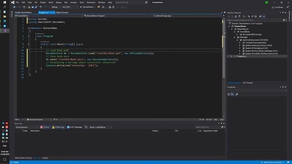Expand the Compile Time Assemblies node
The width and height of the screenshot is (292, 164).
click(240, 43)
